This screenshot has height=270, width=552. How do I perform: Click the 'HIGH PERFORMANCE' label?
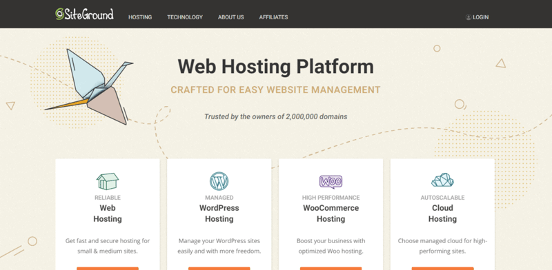point(331,198)
